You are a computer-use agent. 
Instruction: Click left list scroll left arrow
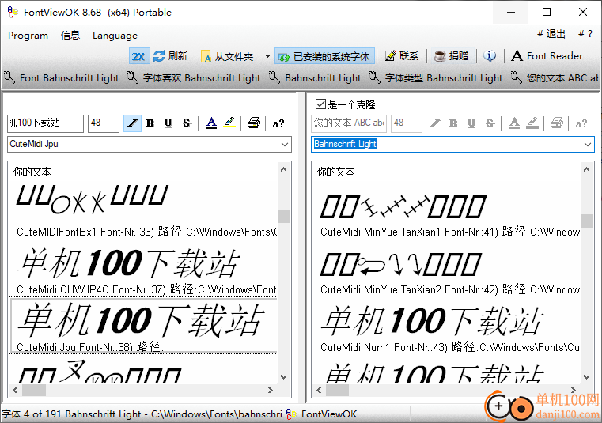pyautogui.click(x=15, y=390)
